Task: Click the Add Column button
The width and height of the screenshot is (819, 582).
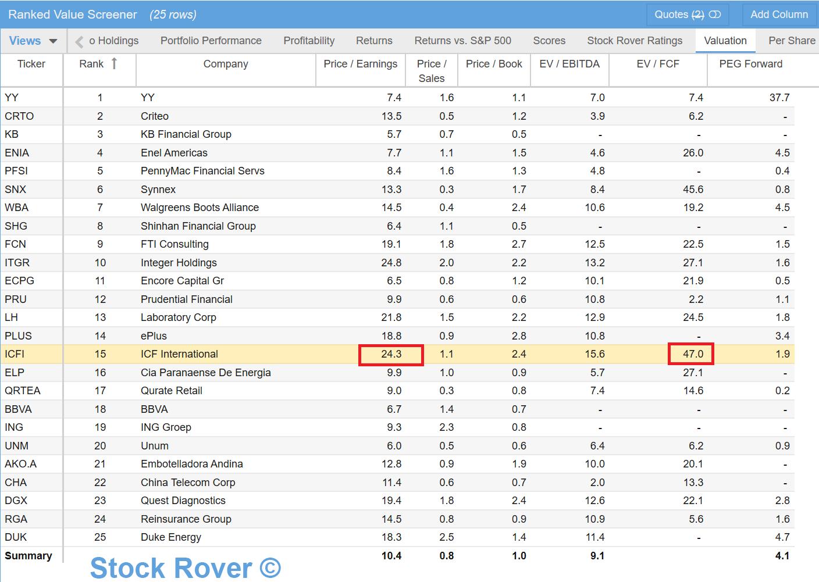Action: (x=779, y=15)
